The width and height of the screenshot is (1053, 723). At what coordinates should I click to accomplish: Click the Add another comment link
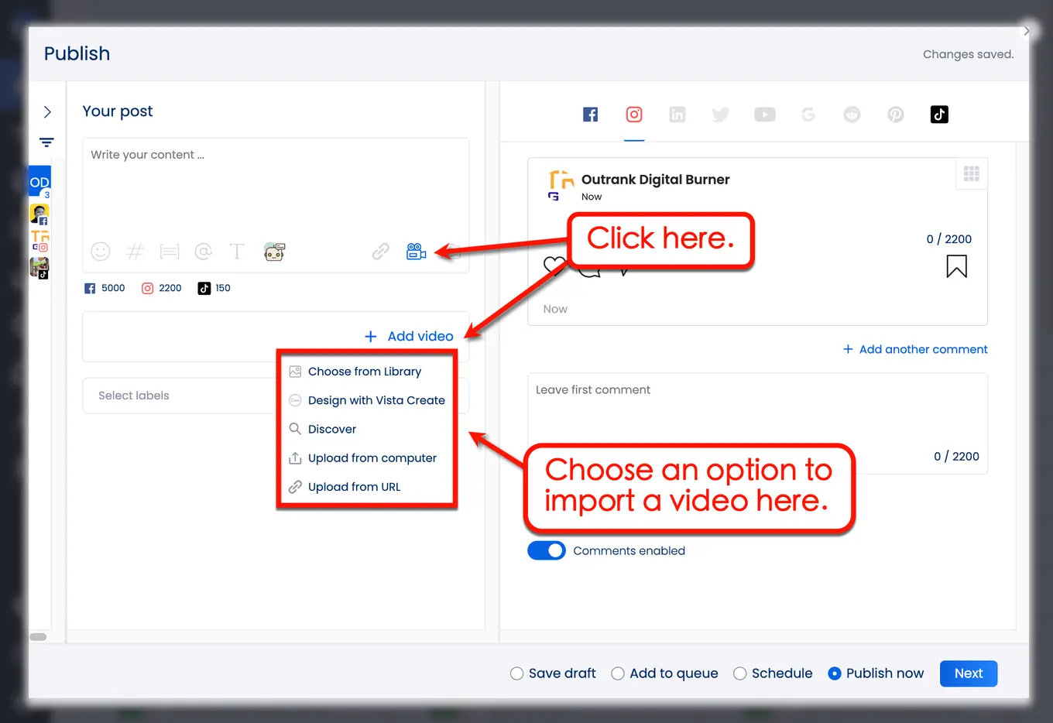tap(914, 349)
